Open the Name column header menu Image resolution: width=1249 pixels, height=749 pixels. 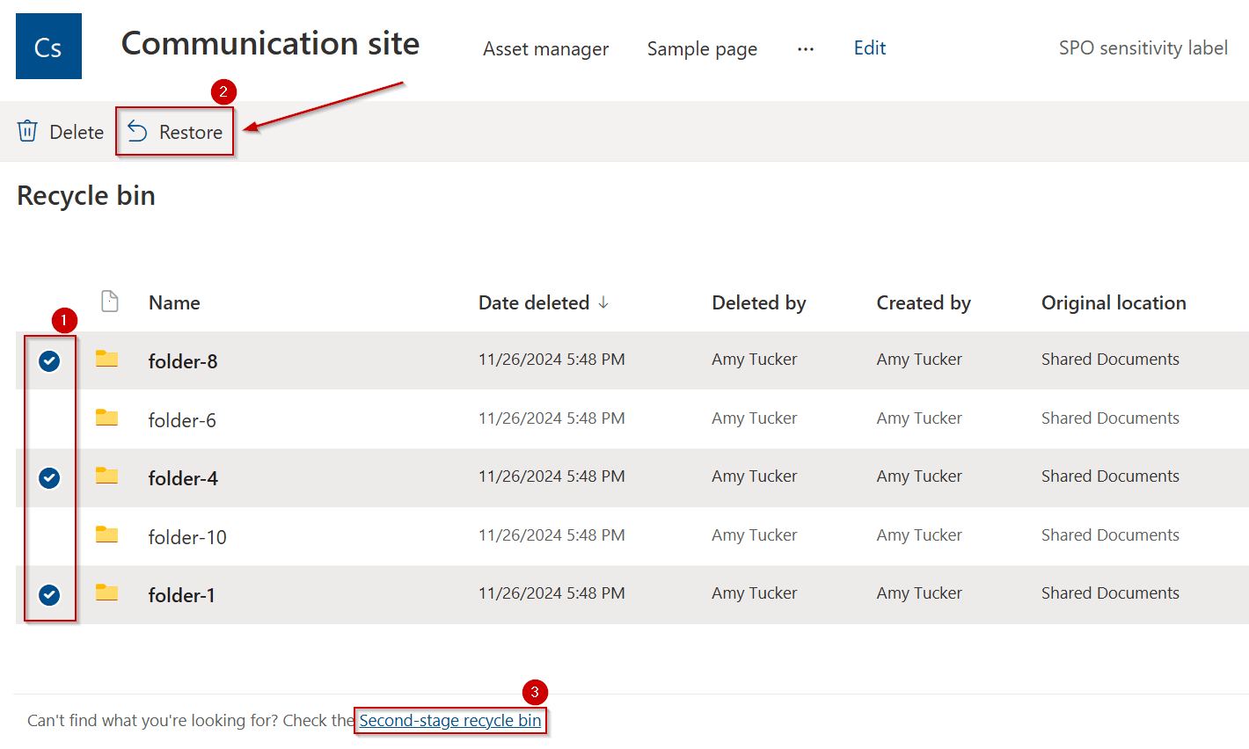tap(174, 302)
